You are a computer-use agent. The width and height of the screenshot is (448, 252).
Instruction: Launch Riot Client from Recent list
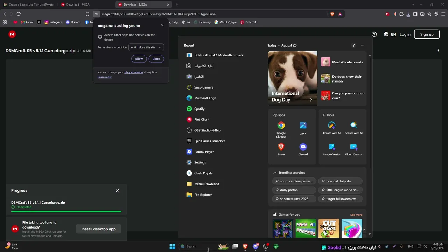pyautogui.click(x=198, y=119)
